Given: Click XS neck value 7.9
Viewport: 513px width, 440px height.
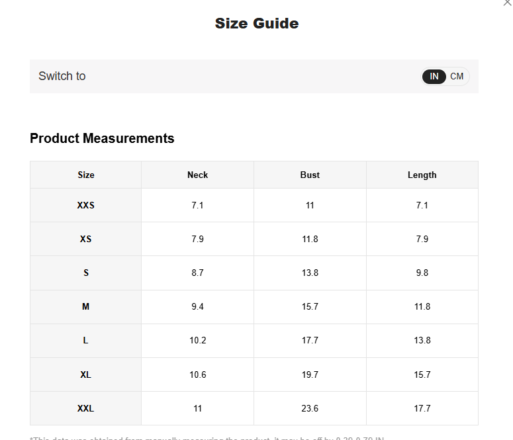Looking at the screenshot, I should coord(198,239).
